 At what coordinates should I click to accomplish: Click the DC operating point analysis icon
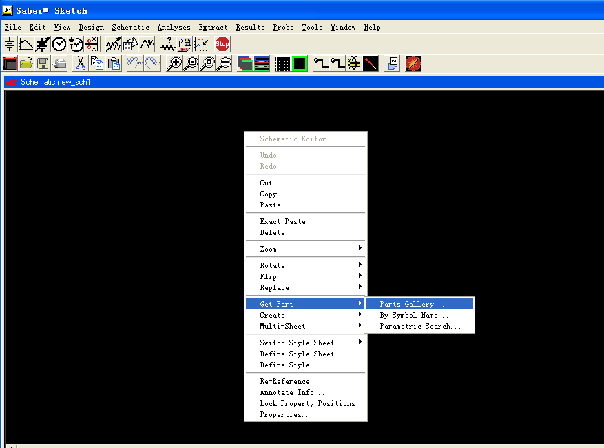pos(10,44)
